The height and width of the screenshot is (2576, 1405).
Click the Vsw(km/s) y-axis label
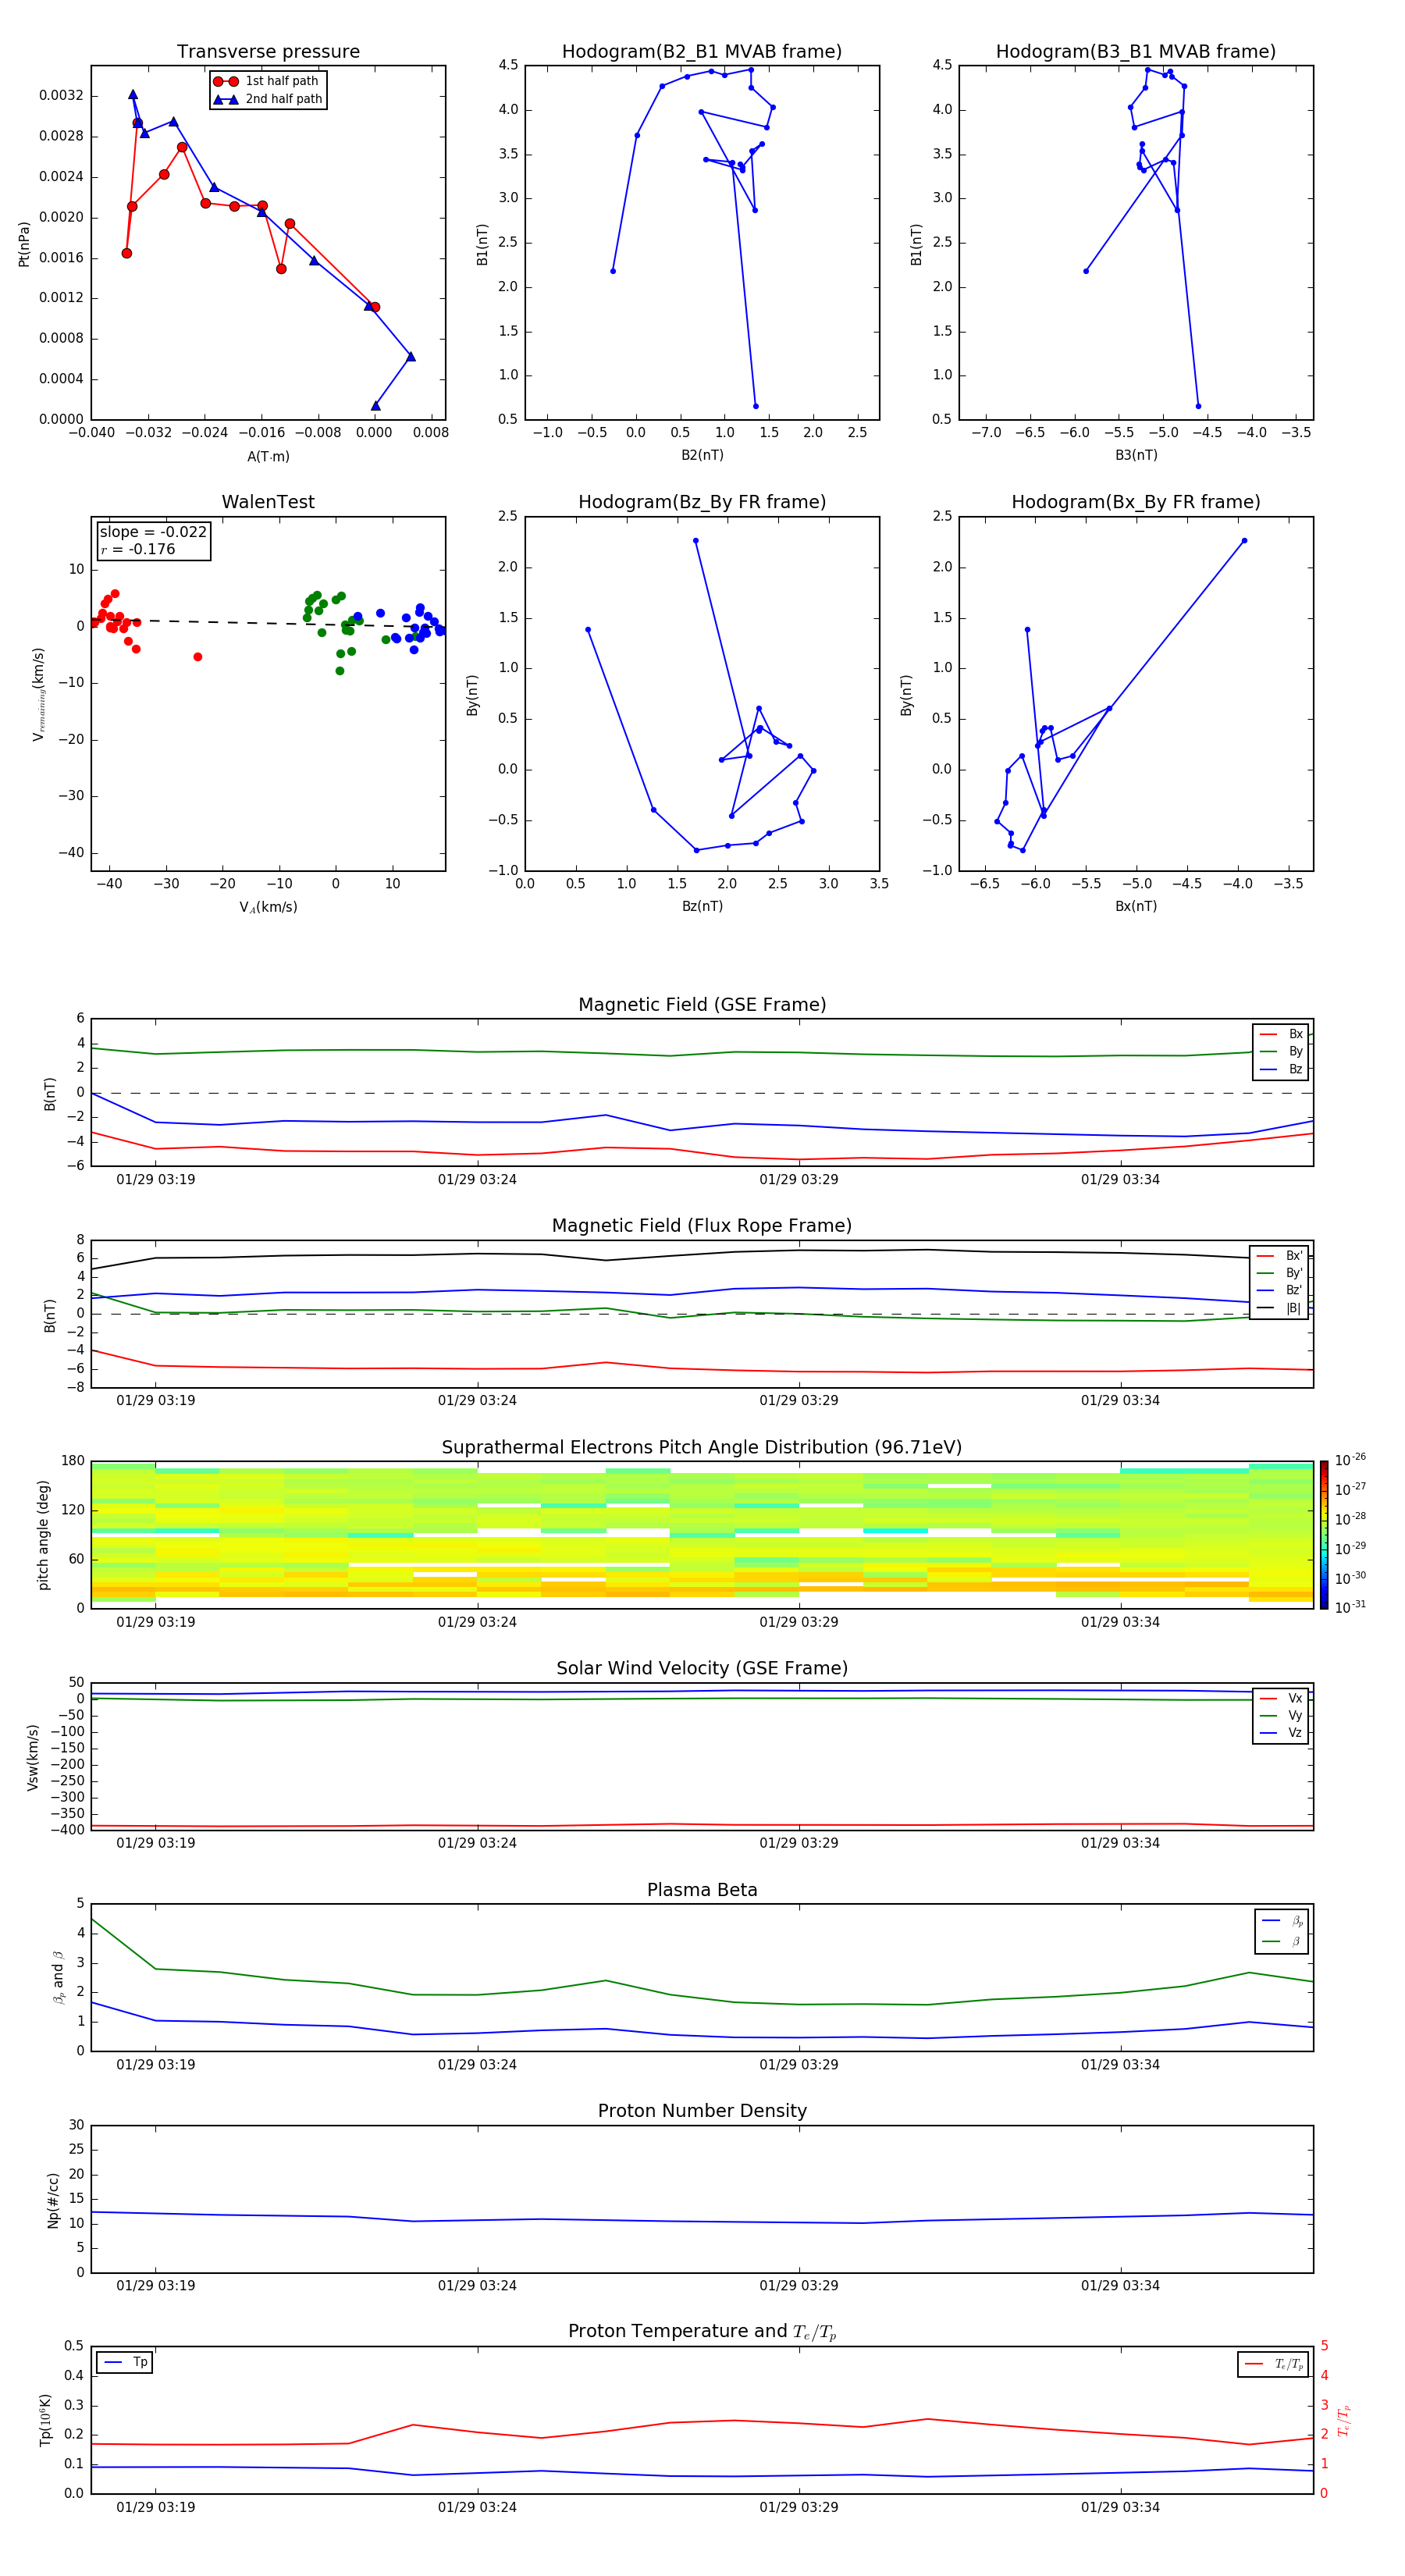tap(33, 1757)
